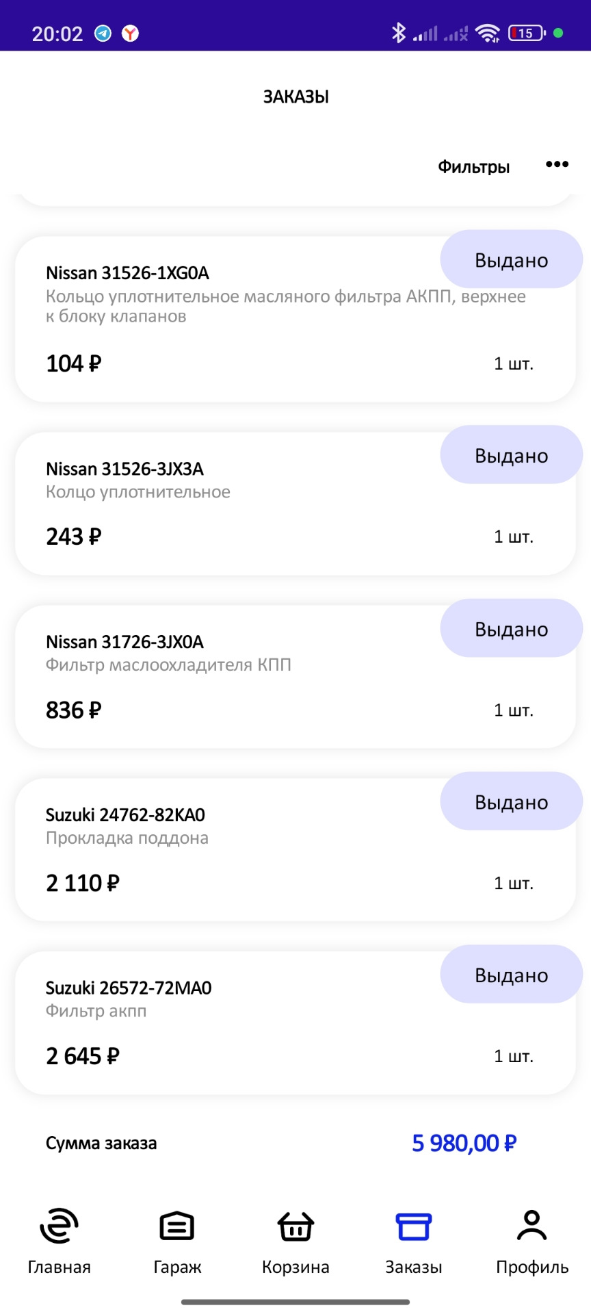The width and height of the screenshot is (591, 1314).
Task: Open the Гараж garage icon
Action: tap(177, 1226)
